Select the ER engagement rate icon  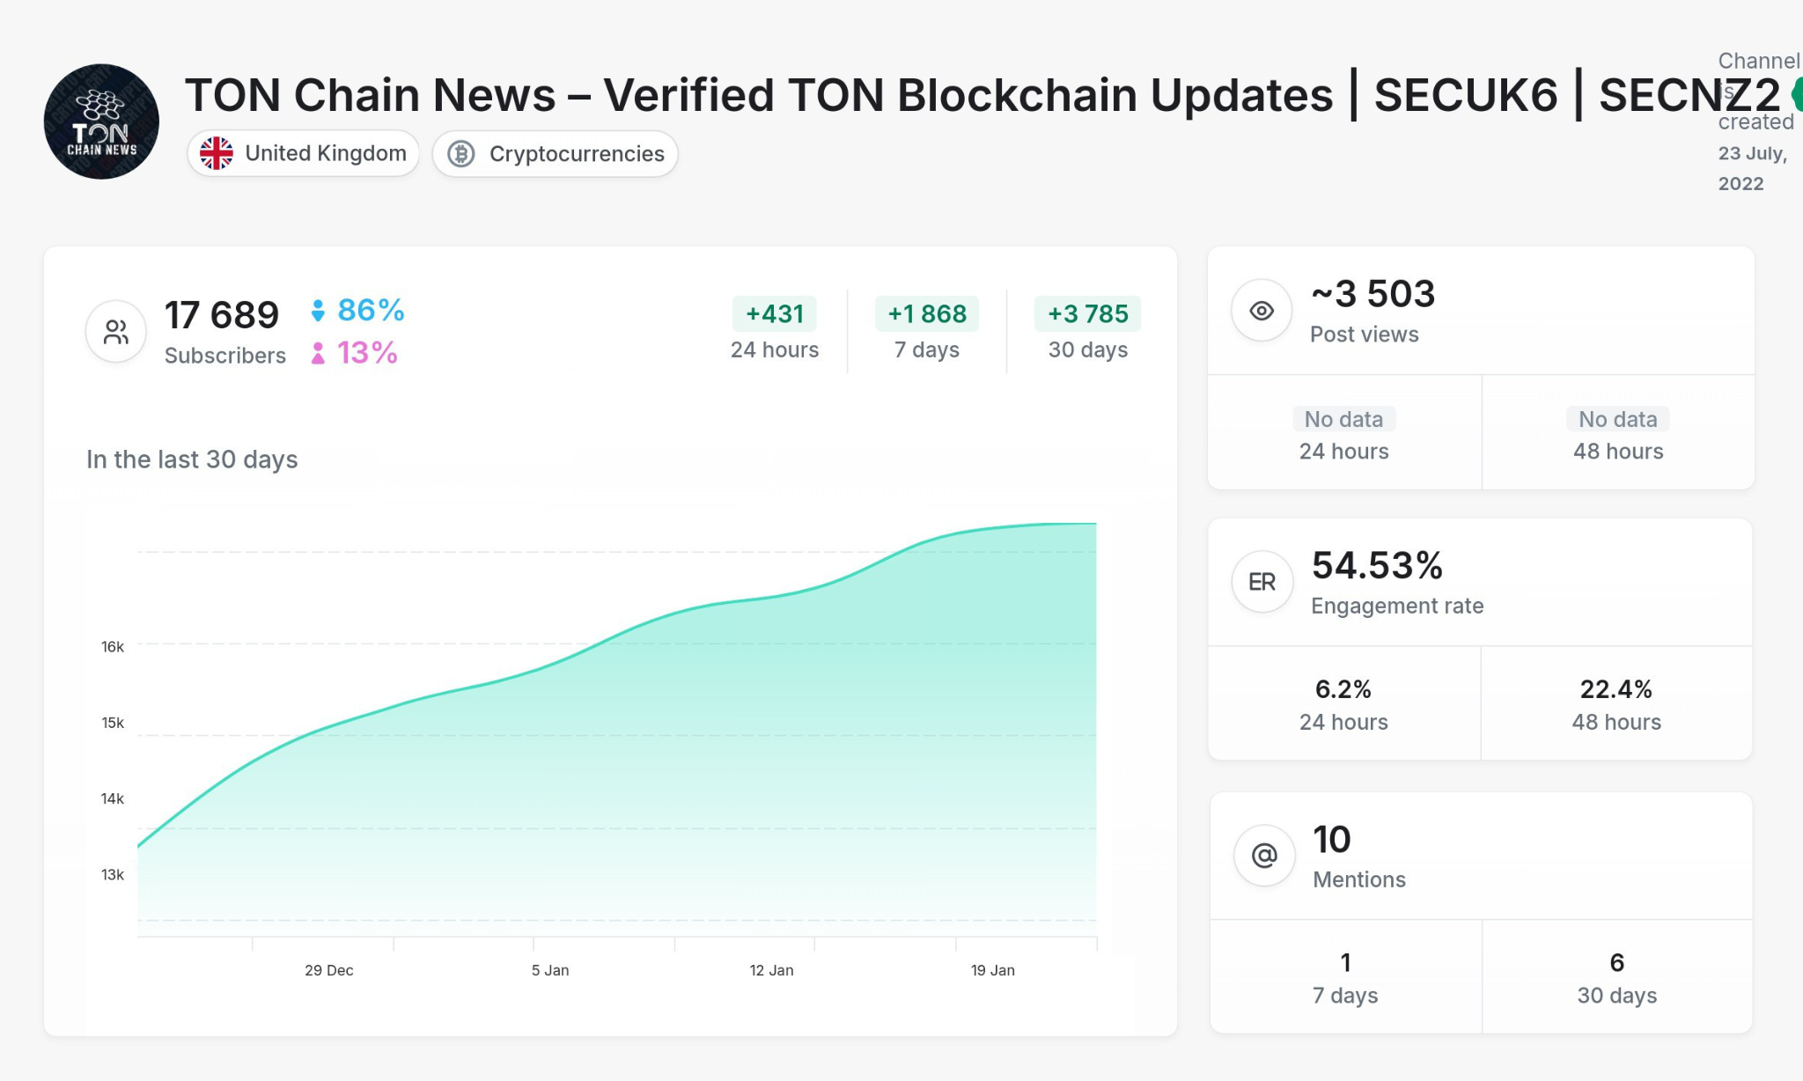click(x=1262, y=581)
